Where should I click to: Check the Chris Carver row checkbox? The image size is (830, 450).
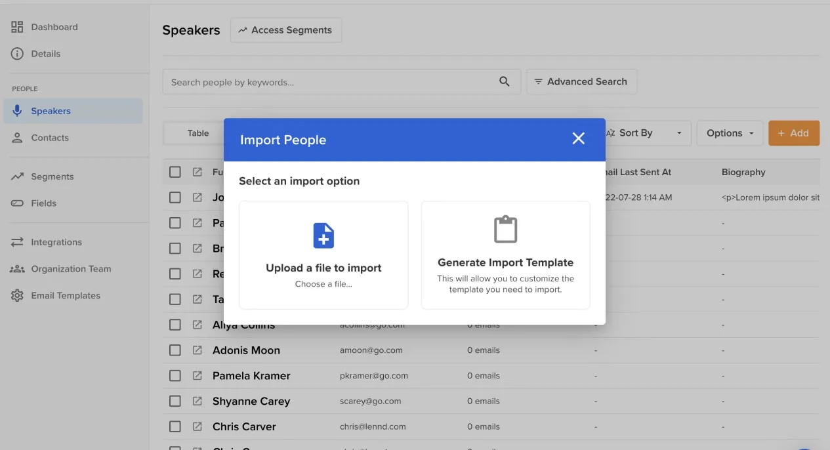point(175,426)
